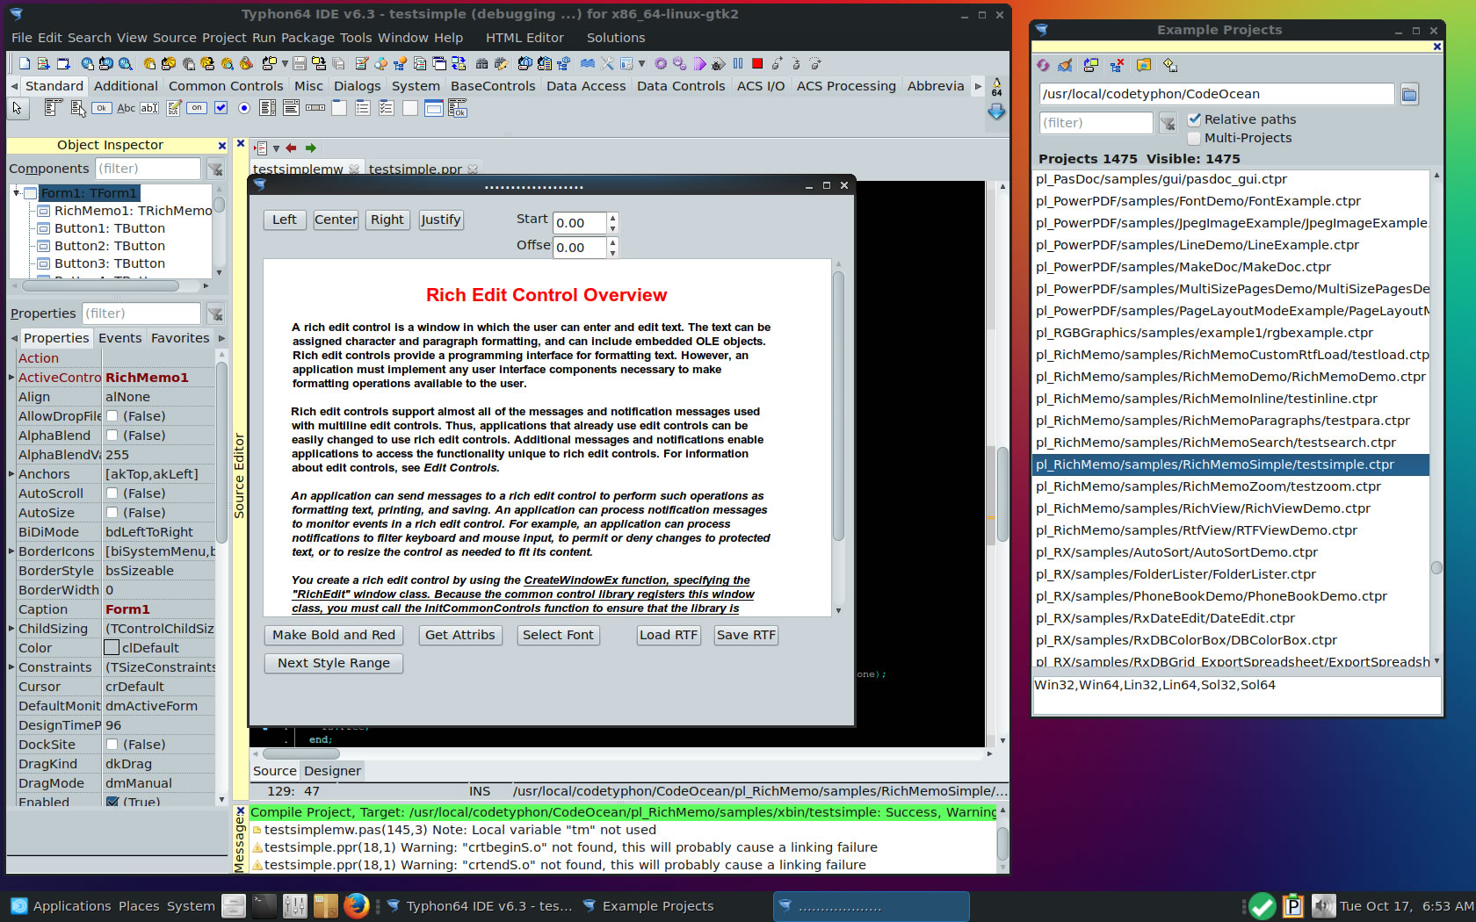1476x922 pixels.
Task: Enable the Multi-Projects checkbox
Action: click(x=1195, y=138)
